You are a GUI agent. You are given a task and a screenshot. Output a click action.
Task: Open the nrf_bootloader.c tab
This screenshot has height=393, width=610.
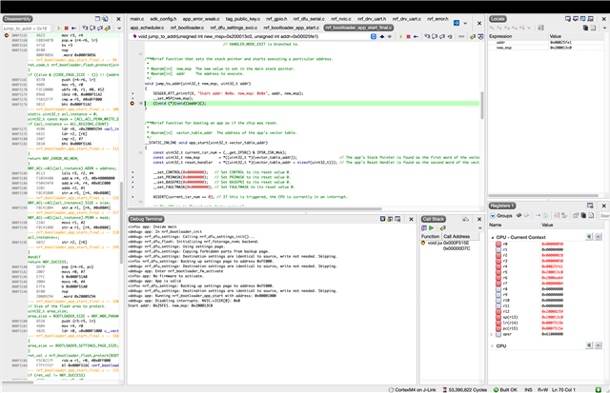coord(187,28)
